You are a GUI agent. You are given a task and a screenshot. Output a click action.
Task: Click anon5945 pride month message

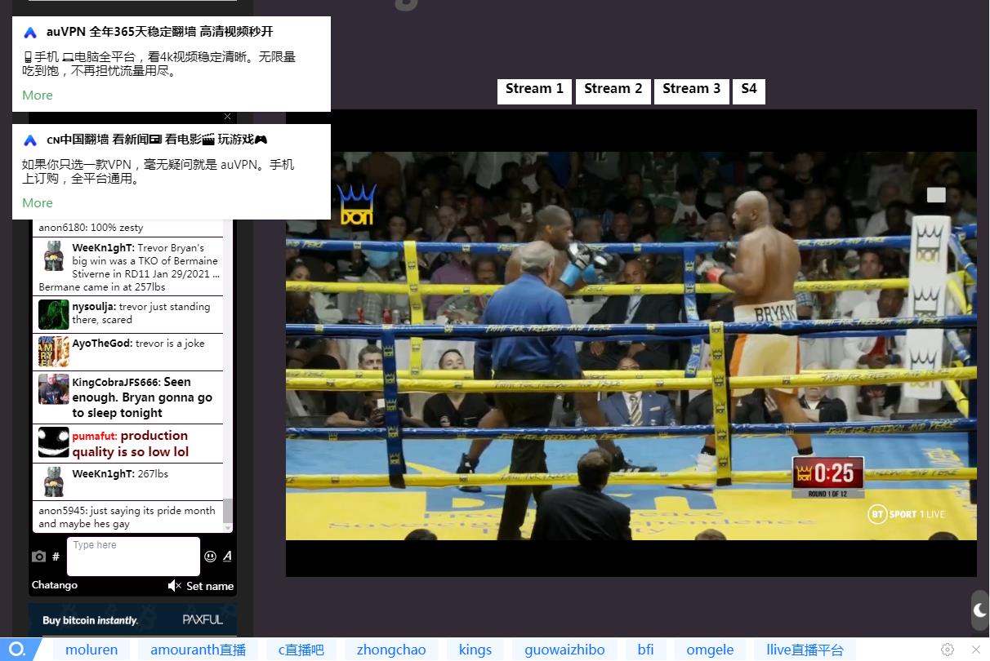(x=127, y=517)
